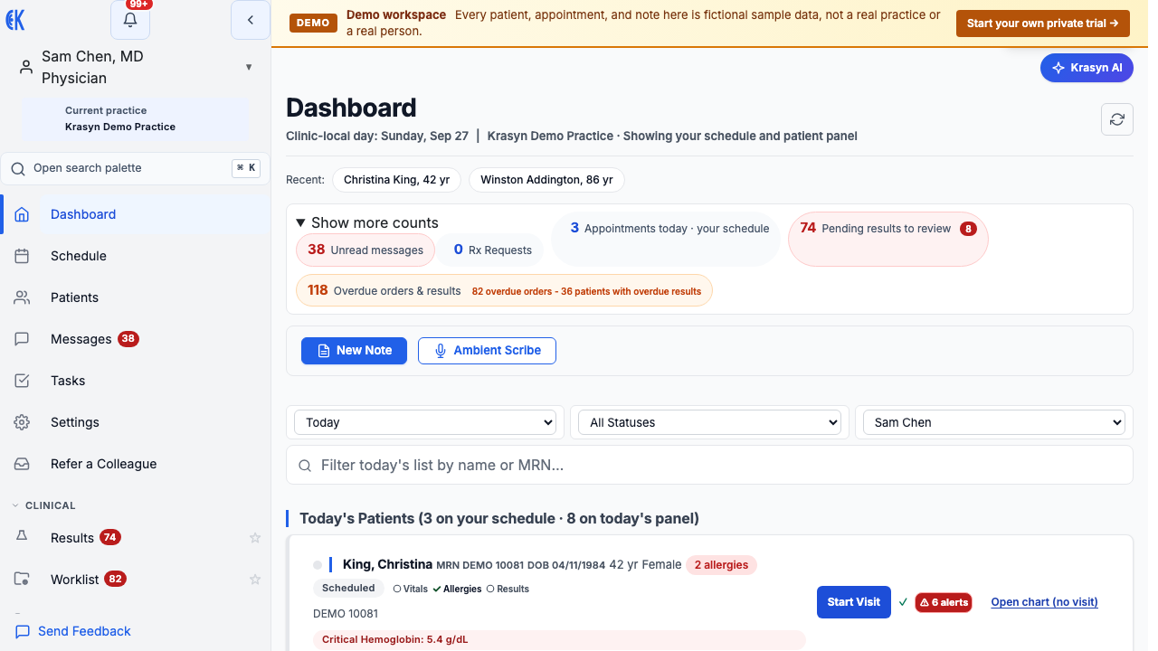Create a New Note

(x=354, y=351)
